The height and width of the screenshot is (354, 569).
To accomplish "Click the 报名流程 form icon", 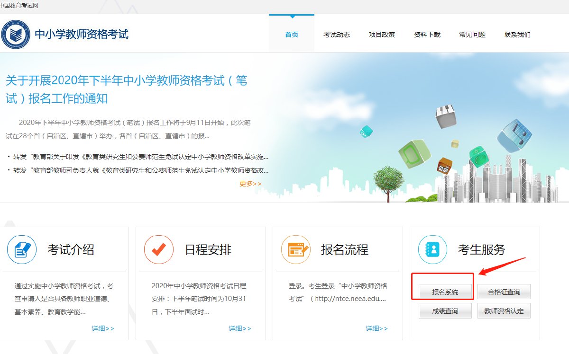I will click(x=295, y=249).
